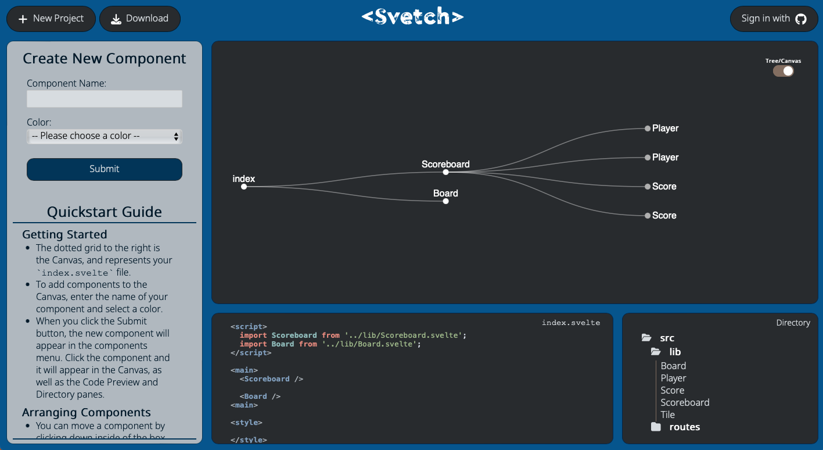Select Tile in the directory
The image size is (823, 450).
point(667,415)
